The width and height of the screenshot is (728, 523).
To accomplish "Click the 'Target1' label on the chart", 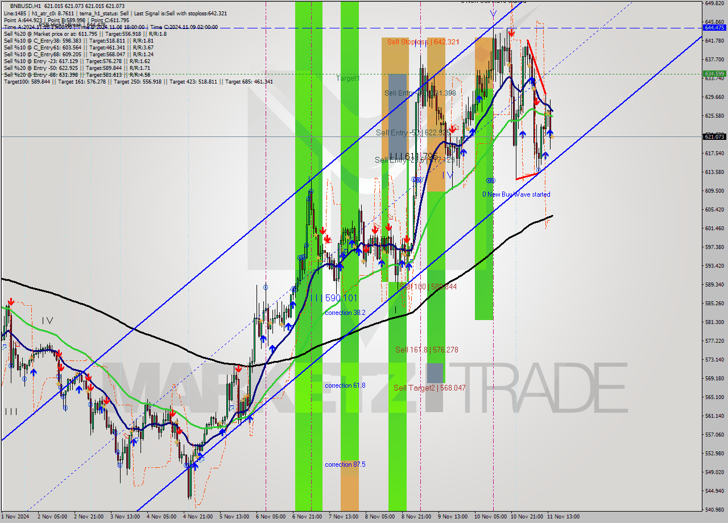I will 348,78.
